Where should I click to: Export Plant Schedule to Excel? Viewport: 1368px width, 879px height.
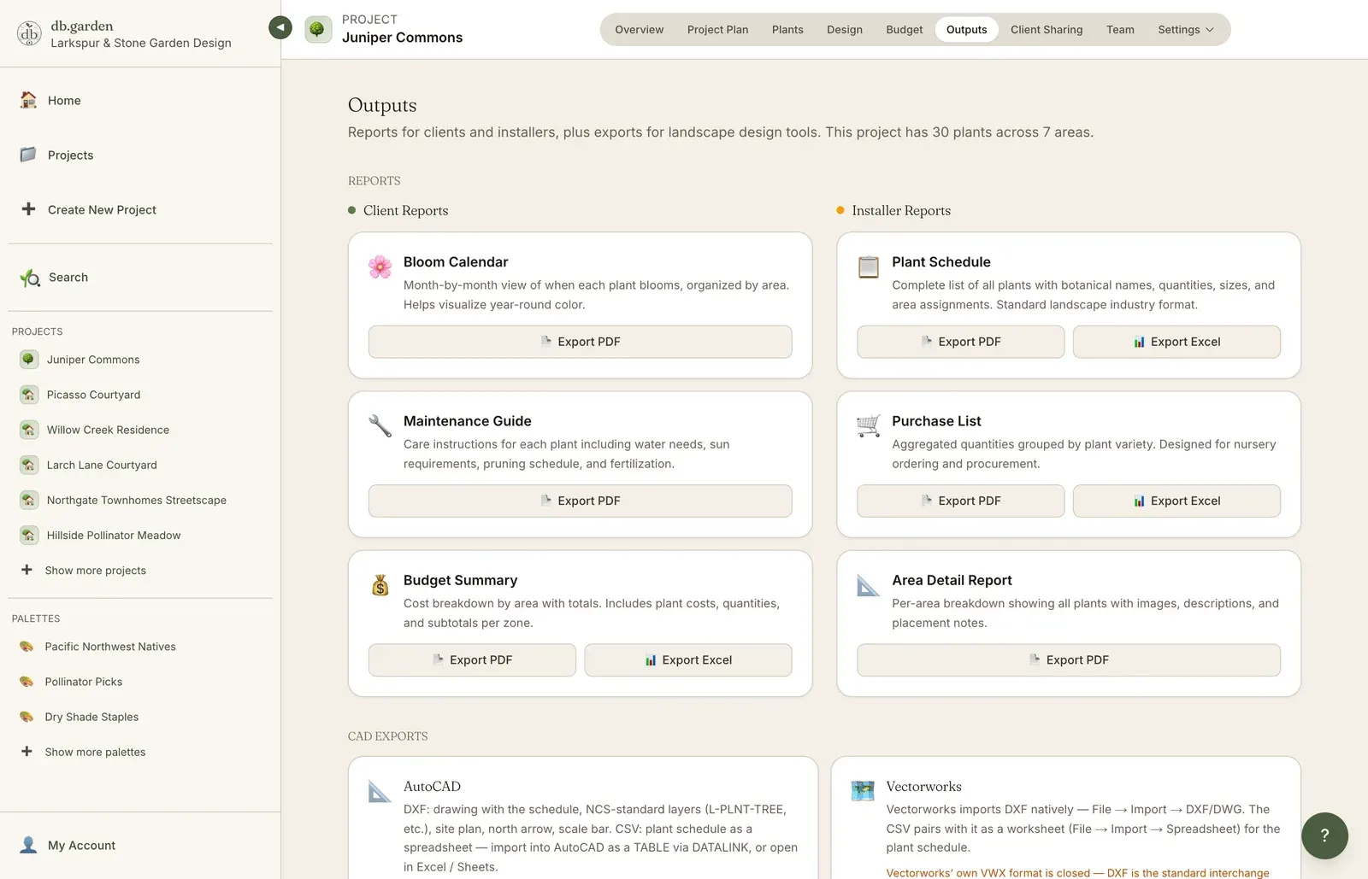pos(1176,342)
